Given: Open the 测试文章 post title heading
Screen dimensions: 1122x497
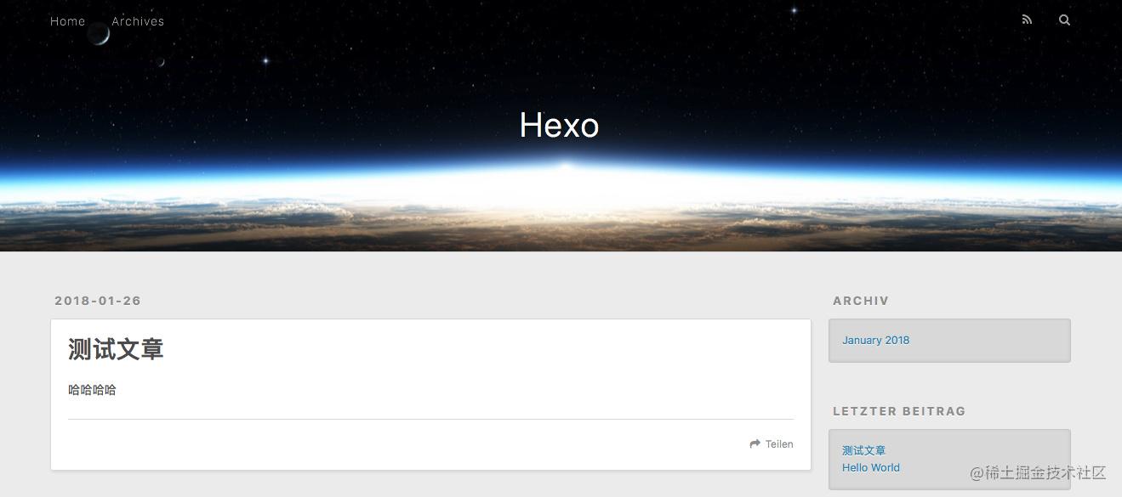Looking at the screenshot, I should coord(116,349).
